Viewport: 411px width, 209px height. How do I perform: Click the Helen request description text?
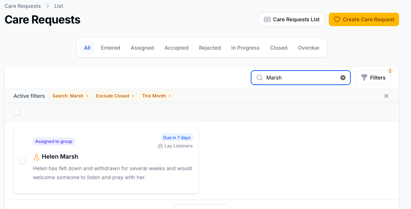112,173
